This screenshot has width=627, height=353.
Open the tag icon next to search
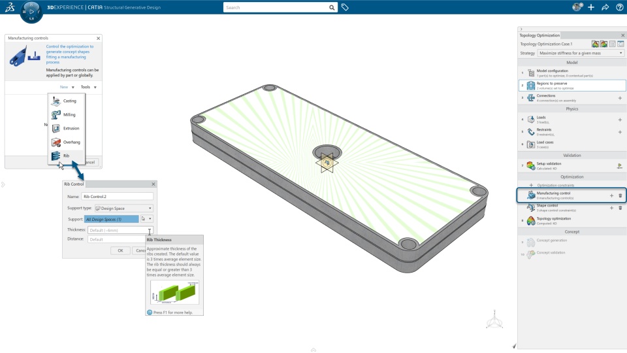(x=345, y=7)
